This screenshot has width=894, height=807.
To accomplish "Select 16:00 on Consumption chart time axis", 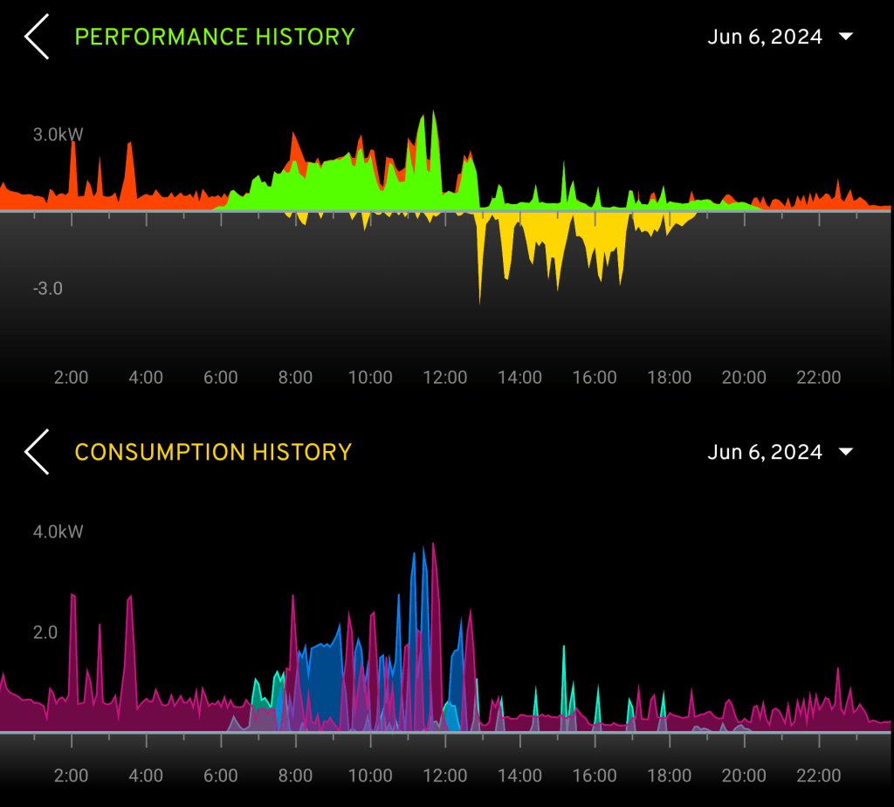I will pyautogui.click(x=595, y=776).
